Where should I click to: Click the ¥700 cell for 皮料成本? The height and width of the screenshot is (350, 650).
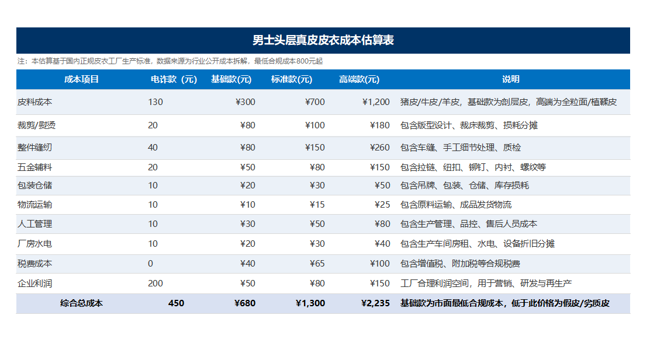coord(315,102)
